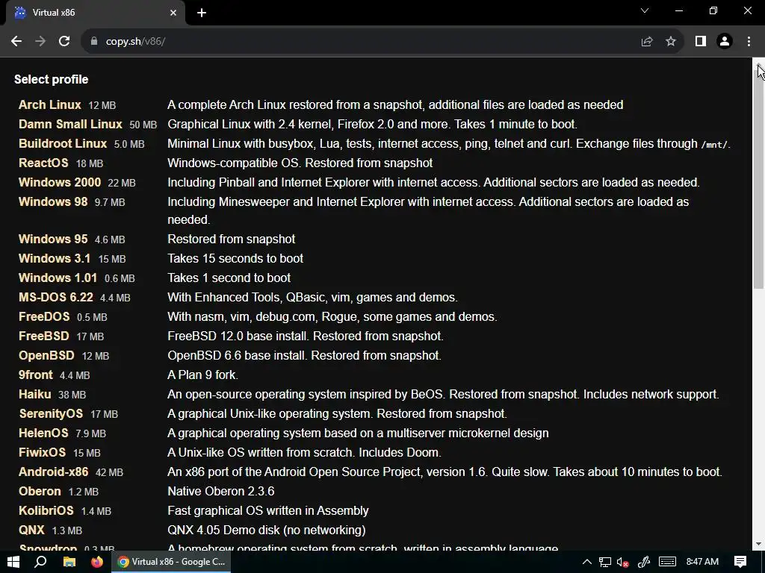
Task: Open the Windows Start menu
Action: point(13,562)
